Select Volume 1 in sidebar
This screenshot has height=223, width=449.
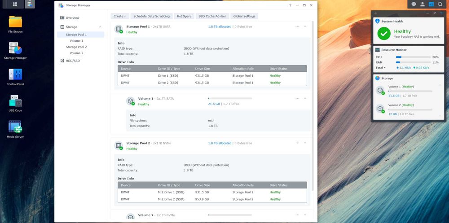(76, 41)
